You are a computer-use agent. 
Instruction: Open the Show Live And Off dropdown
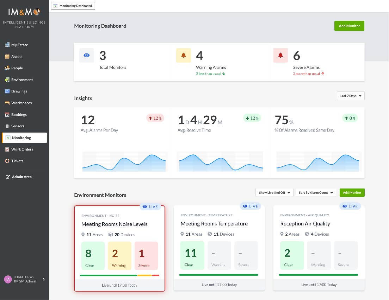(x=274, y=193)
